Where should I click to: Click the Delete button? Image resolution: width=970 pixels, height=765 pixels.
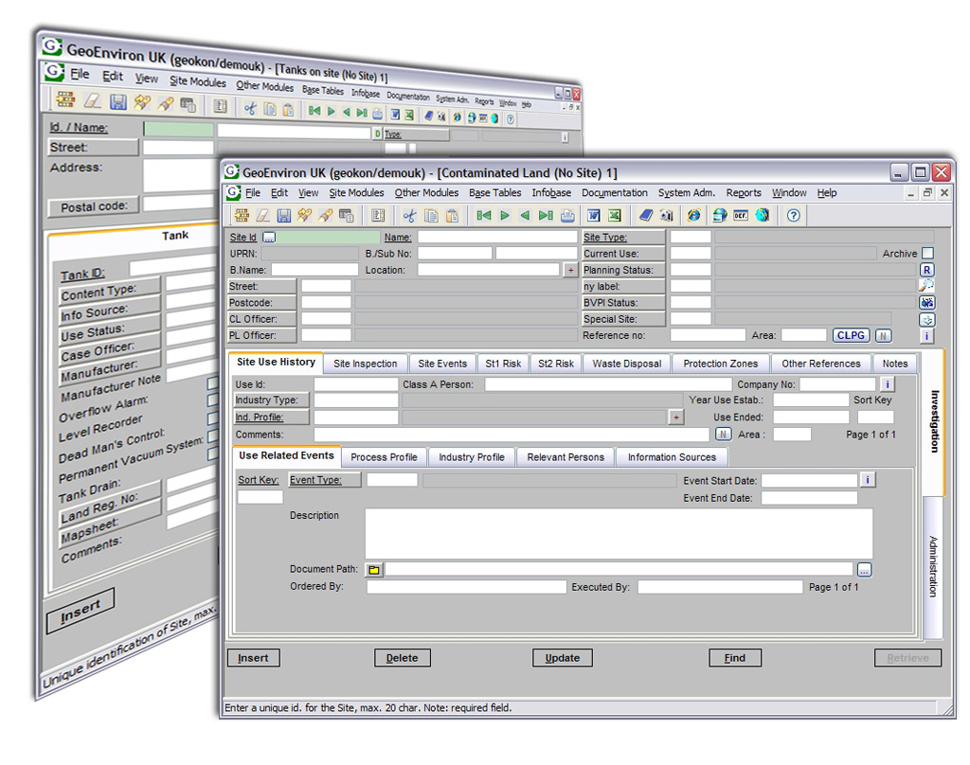402,658
